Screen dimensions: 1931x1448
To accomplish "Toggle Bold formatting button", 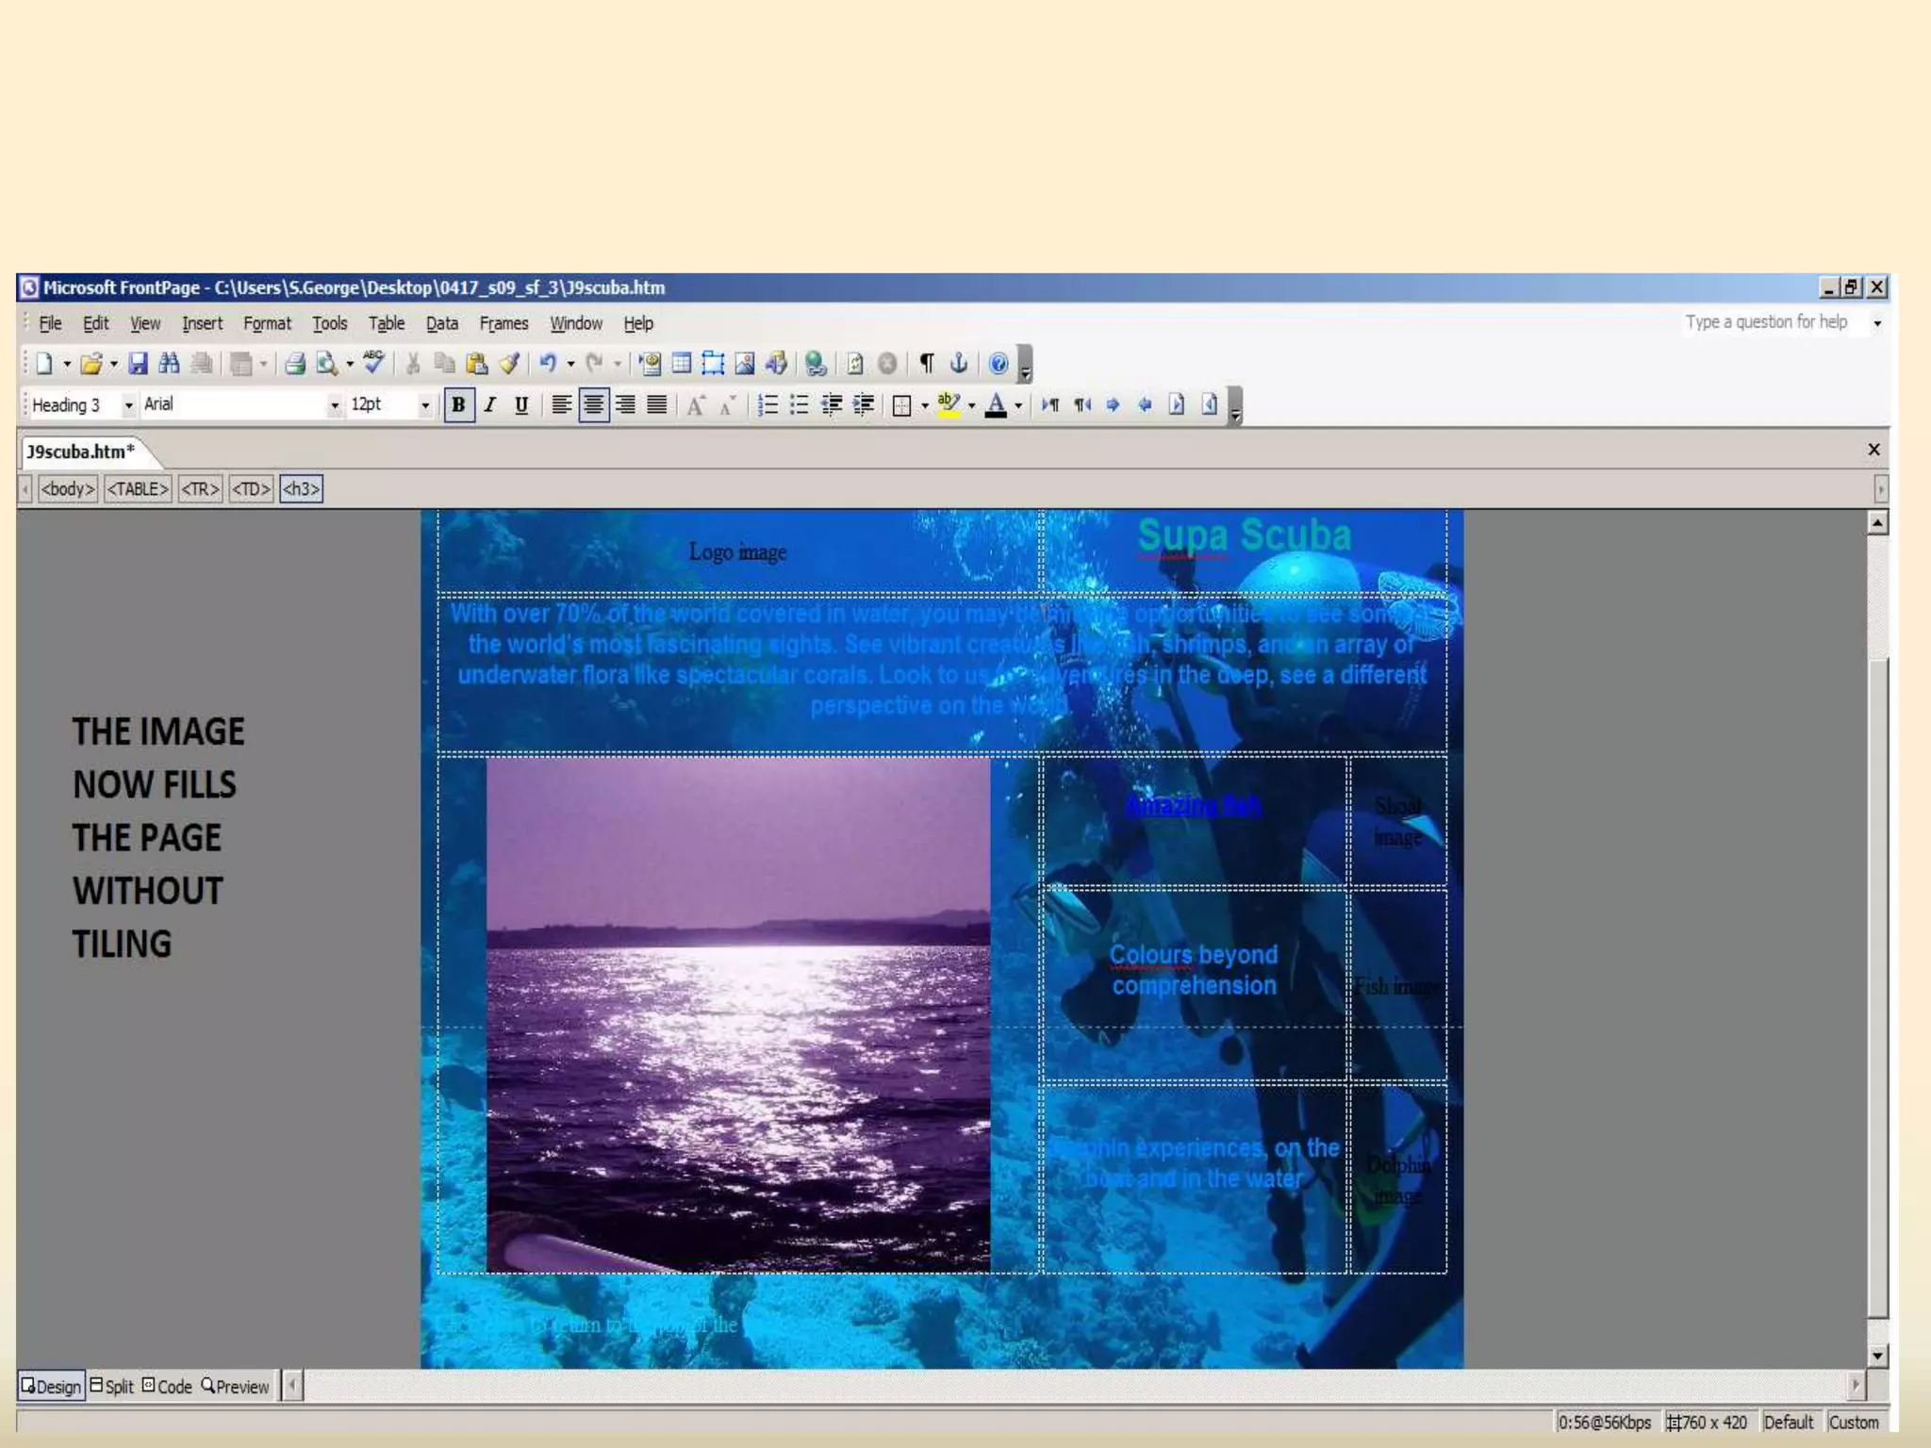I will pyautogui.click(x=458, y=405).
